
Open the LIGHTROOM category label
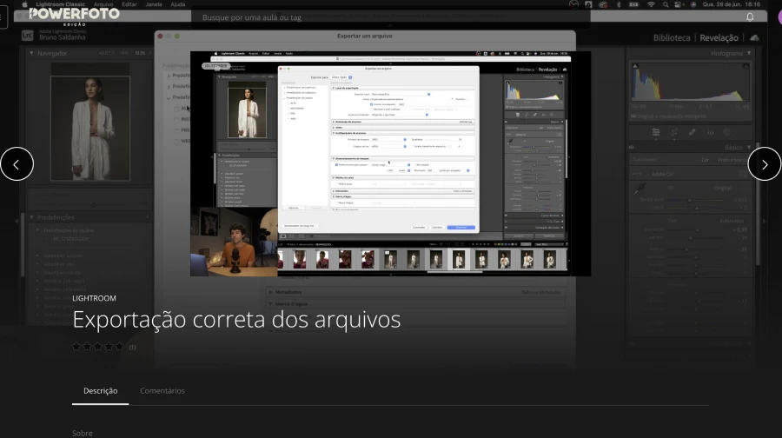click(94, 298)
